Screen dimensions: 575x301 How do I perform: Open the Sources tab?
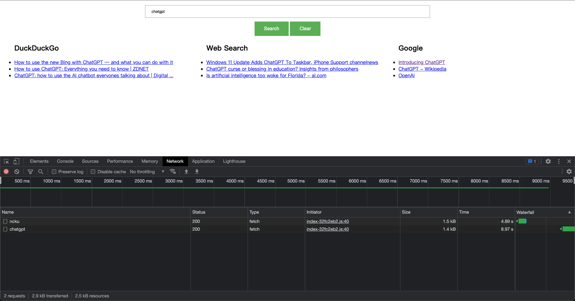(x=90, y=161)
